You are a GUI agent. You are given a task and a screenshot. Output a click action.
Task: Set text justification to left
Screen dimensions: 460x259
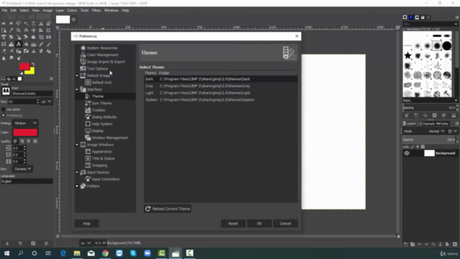(15, 141)
